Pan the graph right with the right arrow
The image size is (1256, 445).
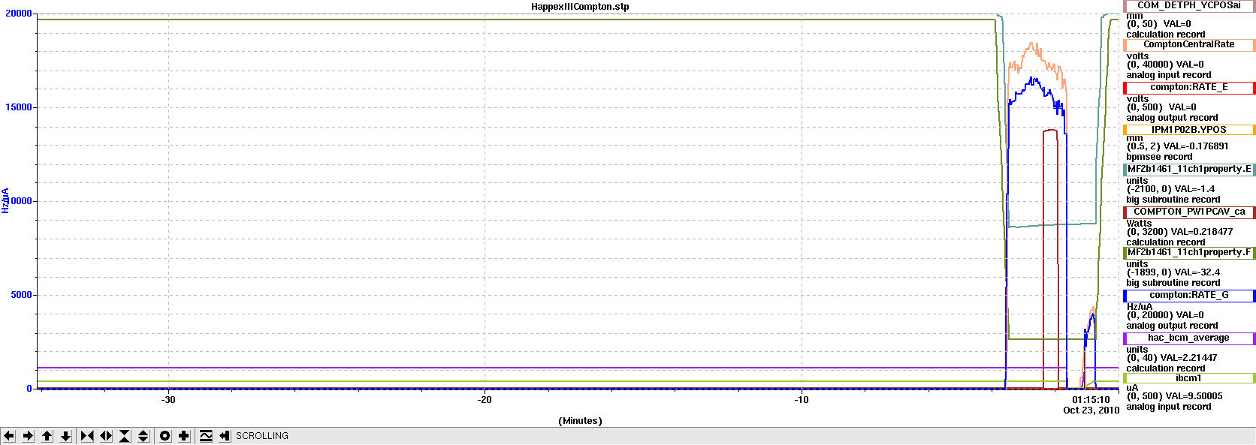click(x=28, y=436)
